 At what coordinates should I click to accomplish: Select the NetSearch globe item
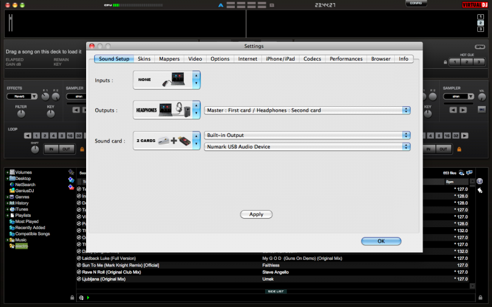pyautogui.click(x=23, y=185)
